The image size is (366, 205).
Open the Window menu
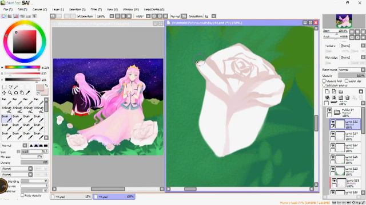pos(131,10)
